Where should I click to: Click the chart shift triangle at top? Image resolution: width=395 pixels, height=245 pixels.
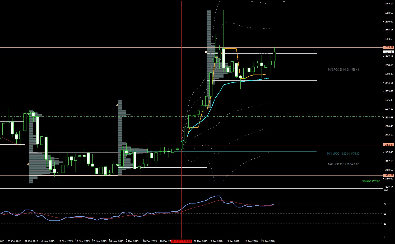tap(284, 2)
